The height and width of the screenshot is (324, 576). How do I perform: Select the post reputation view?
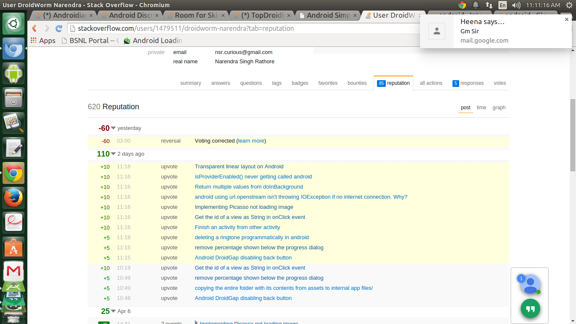(466, 108)
